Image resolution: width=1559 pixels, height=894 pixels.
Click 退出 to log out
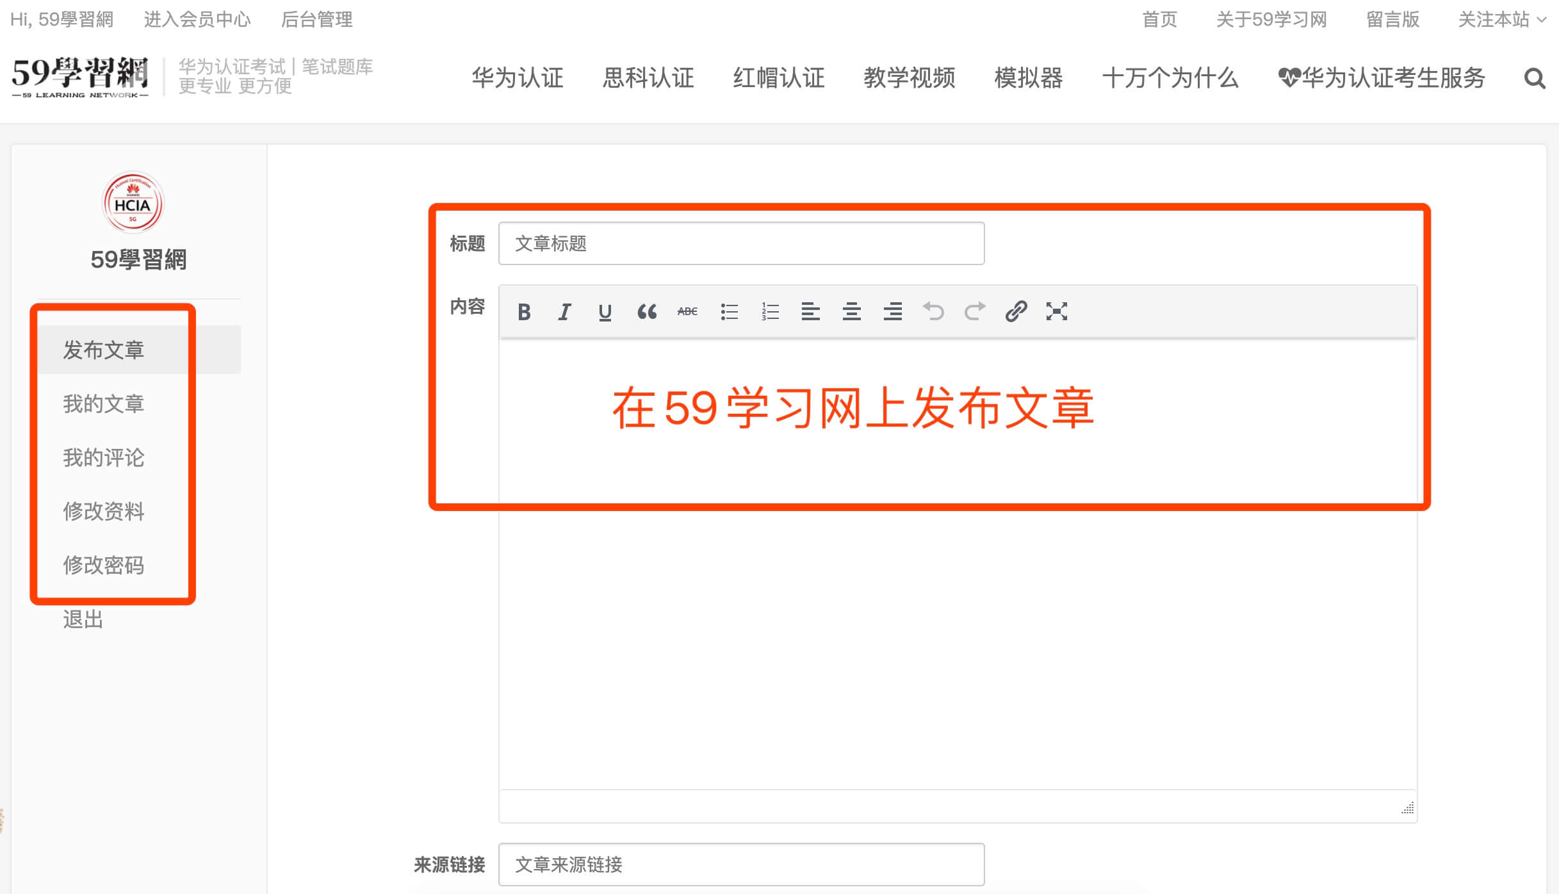click(83, 619)
